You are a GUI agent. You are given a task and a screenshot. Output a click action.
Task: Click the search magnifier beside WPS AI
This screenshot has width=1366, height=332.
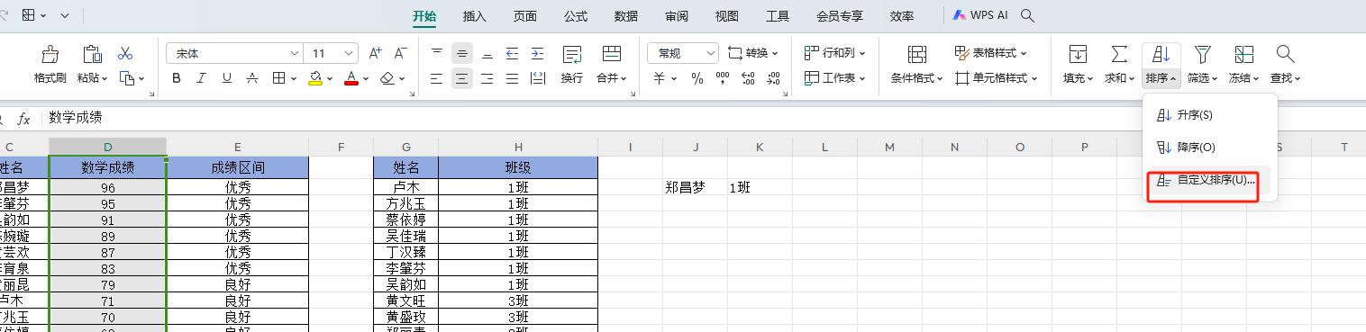tap(1028, 16)
